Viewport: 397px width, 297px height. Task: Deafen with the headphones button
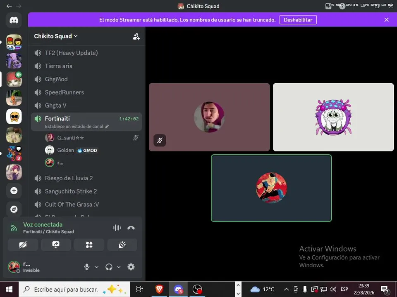[109, 267]
